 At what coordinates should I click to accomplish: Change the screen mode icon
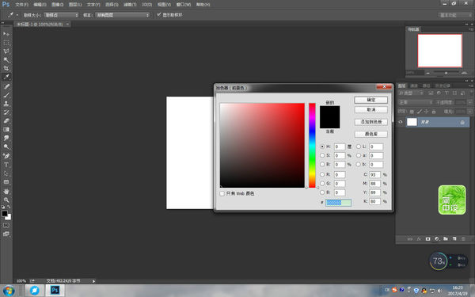coord(6,234)
